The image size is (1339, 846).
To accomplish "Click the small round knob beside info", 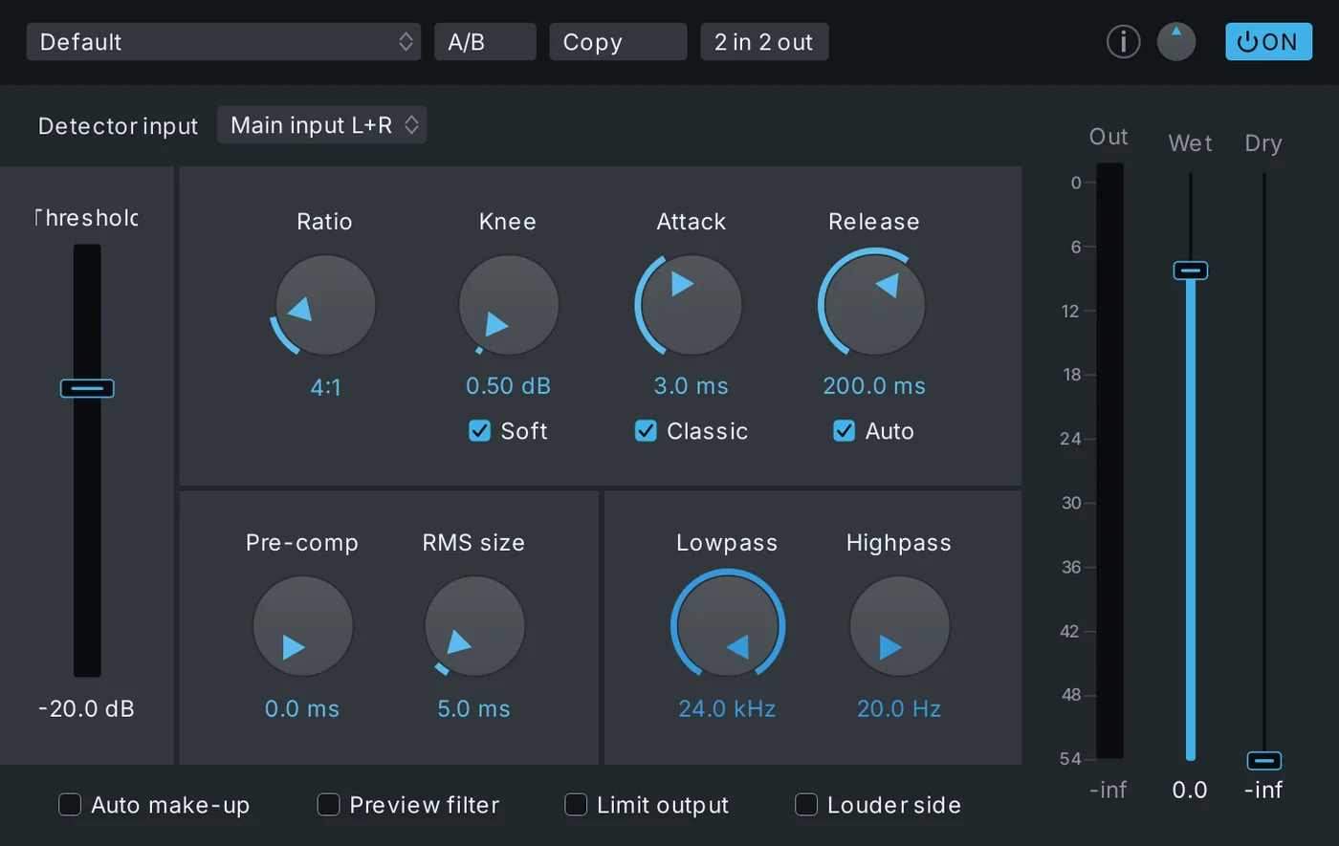I will (1176, 42).
